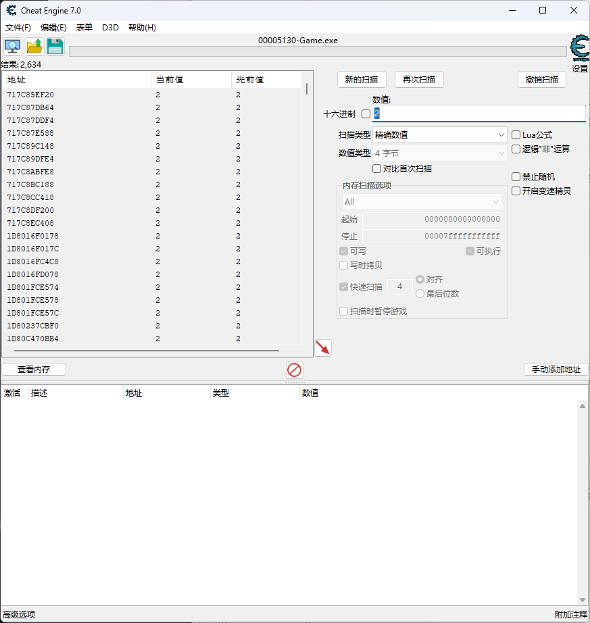Open 高级选项 in the status bar
The width and height of the screenshot is (590, 623).
click(19, 615)
